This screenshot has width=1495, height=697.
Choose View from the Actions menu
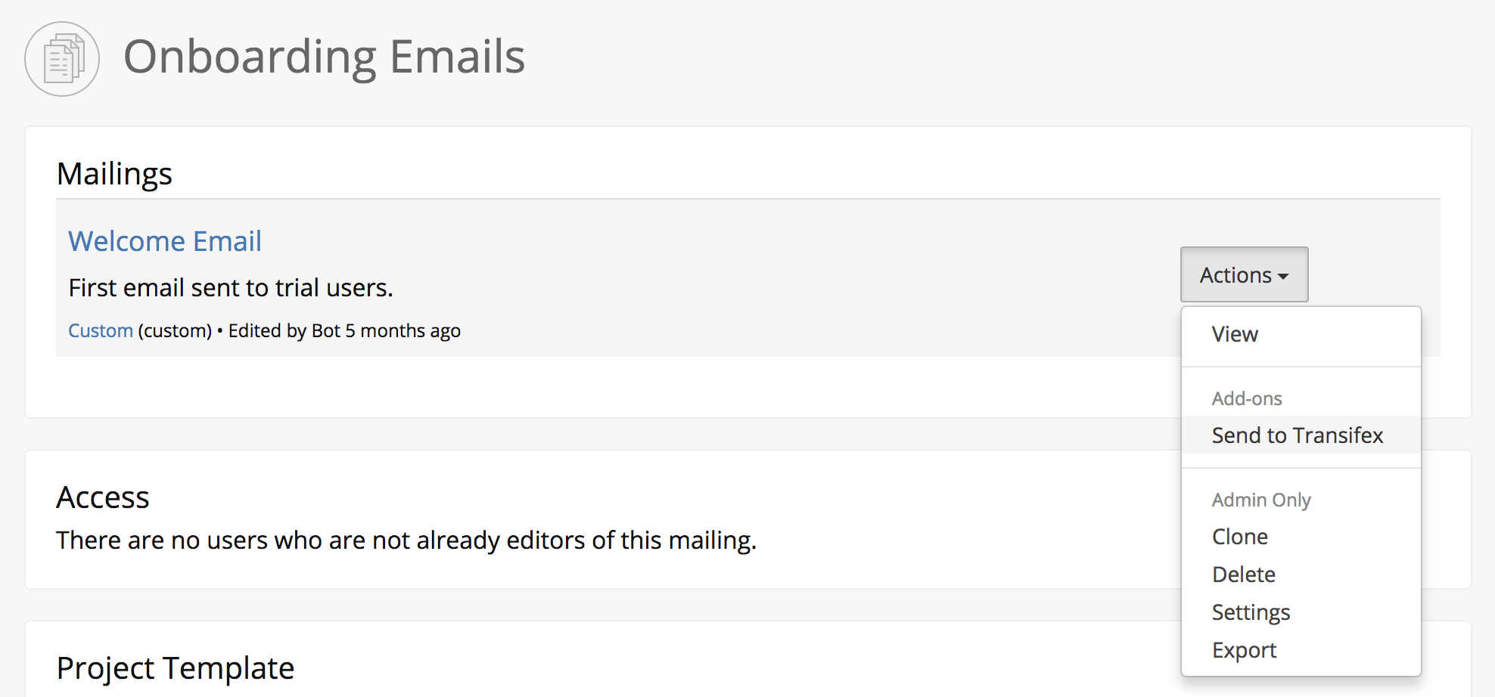pos(1301,334)
